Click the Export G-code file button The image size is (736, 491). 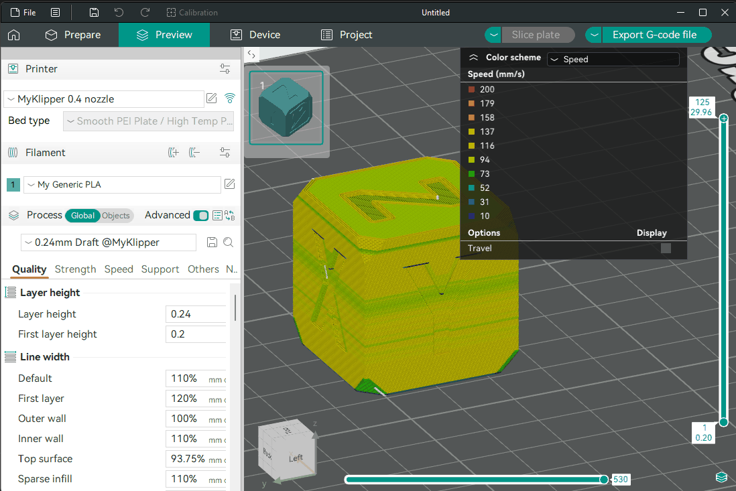tap(654, 35)
